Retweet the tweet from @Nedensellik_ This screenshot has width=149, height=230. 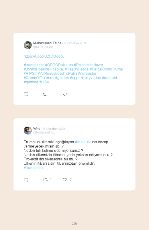tap(45, 180)
